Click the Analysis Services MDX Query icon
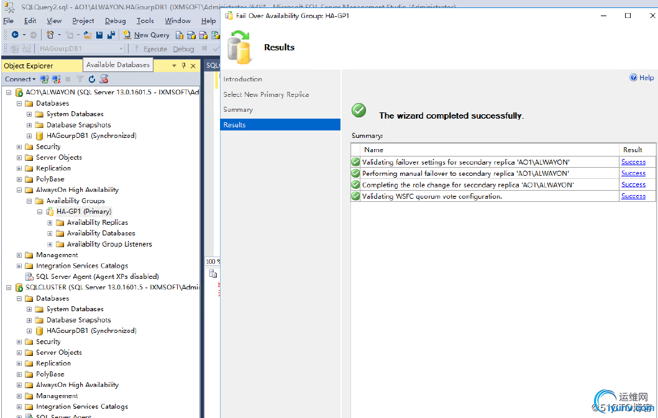The height and width of the screenshot is (418, 658). click(191, 35)
